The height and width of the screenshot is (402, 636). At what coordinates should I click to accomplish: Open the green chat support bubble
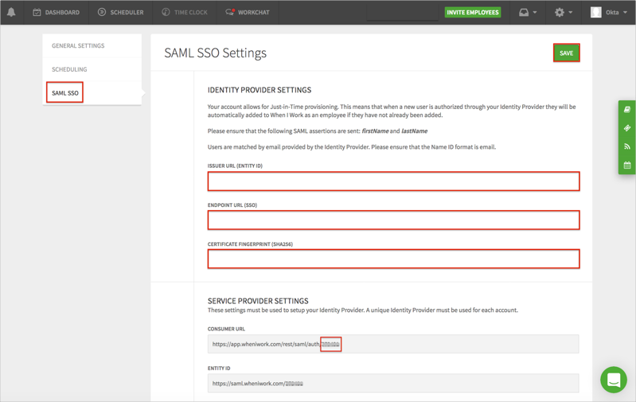(614, 380)
